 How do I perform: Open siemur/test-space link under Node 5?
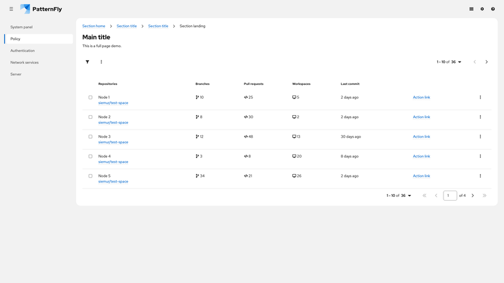tap(113, 181)
